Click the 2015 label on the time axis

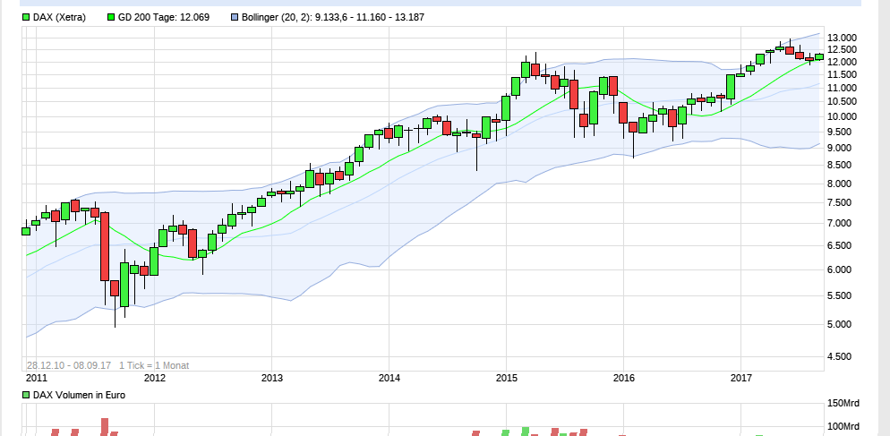click(x=506, y=378)
